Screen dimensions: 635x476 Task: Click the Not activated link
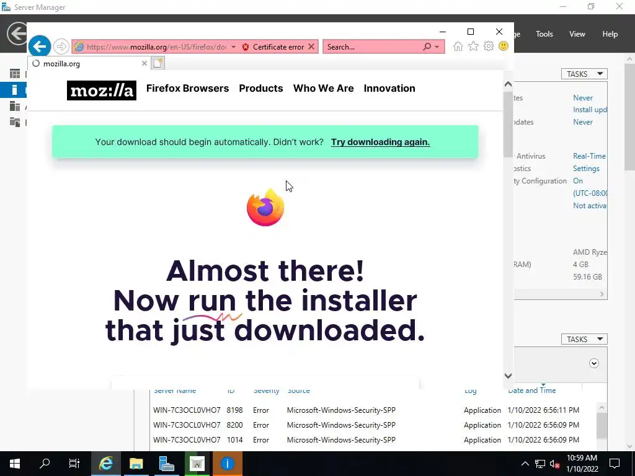click(590, 206)
